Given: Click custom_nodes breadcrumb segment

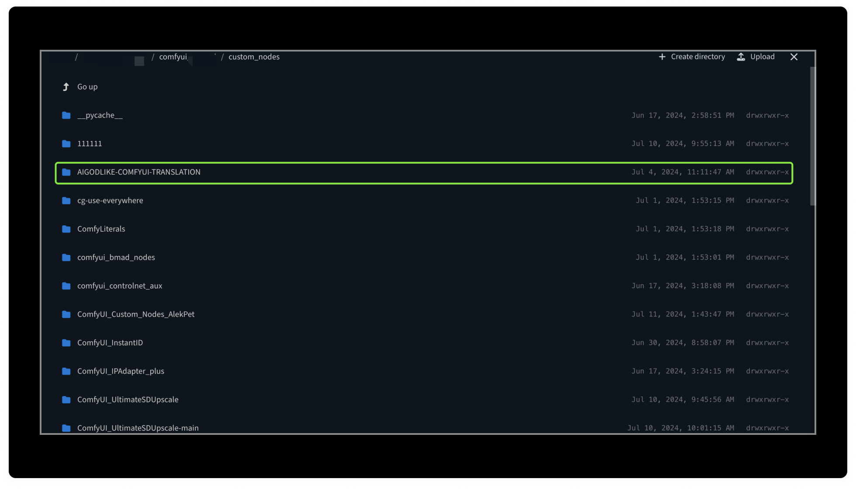Looking at the screenshot, I should click(x=254, y=57).
